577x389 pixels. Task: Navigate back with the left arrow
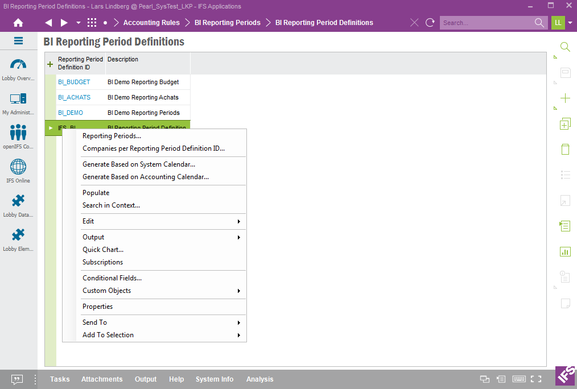[48, 23]
